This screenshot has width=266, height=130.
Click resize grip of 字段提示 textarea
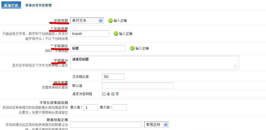tap(235, 66)
